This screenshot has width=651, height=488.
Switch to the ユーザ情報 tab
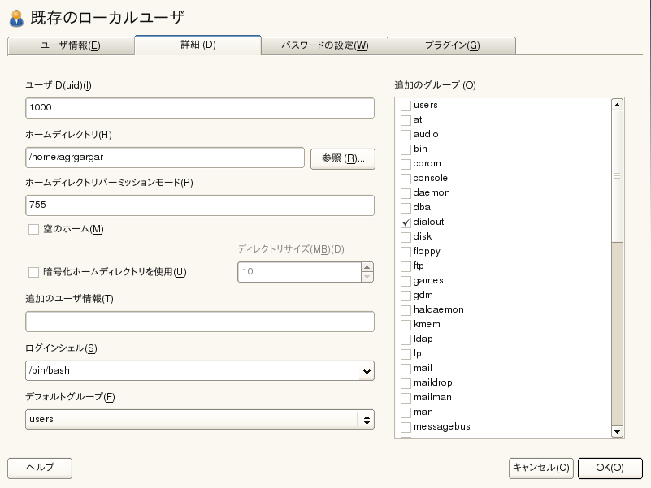click(70, 45)
